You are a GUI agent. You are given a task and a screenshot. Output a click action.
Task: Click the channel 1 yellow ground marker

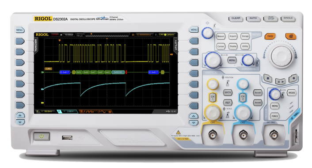coord(42,103)
